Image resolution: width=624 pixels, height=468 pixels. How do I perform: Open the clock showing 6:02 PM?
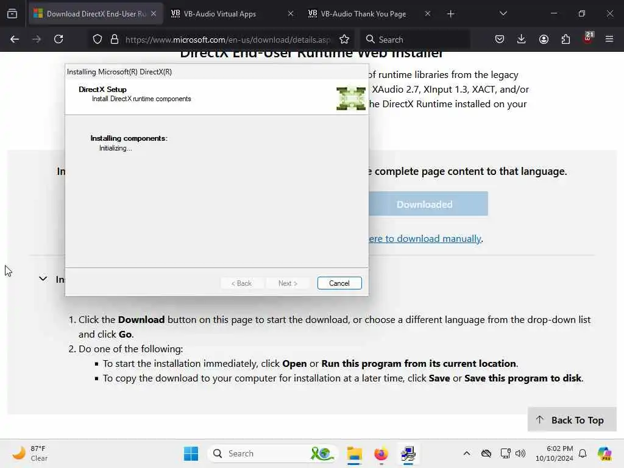tap(555, 453)
